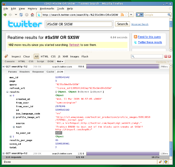Image resolution: width=175 pixels, height=167 pixels.
Task: Open the Edit menu
Action: pos(13,9)
